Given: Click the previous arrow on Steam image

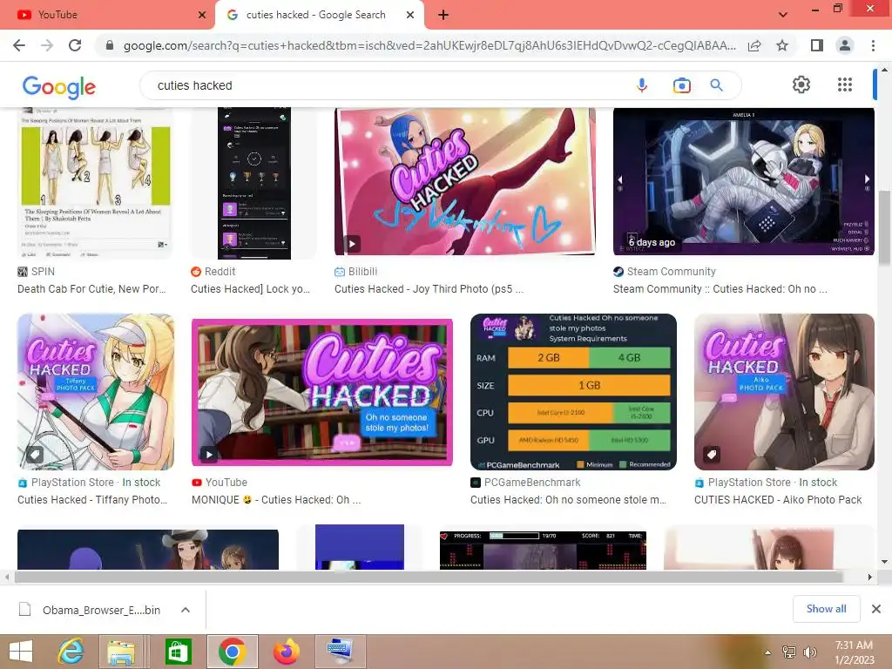Looking at the screenshot, I should click(x=620, y=179).
